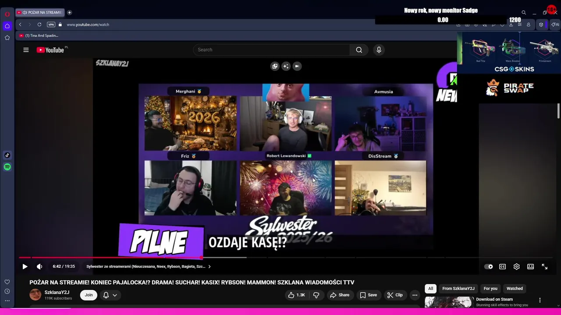
Task: Open the notification bell dropdown
Action: pos(110,295)
